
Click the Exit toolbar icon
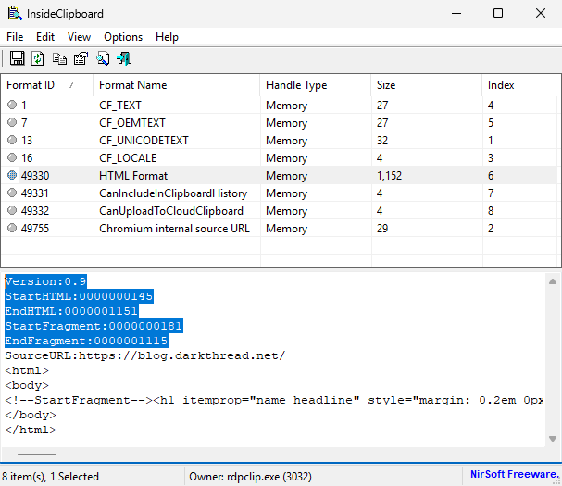pos(123,58)
